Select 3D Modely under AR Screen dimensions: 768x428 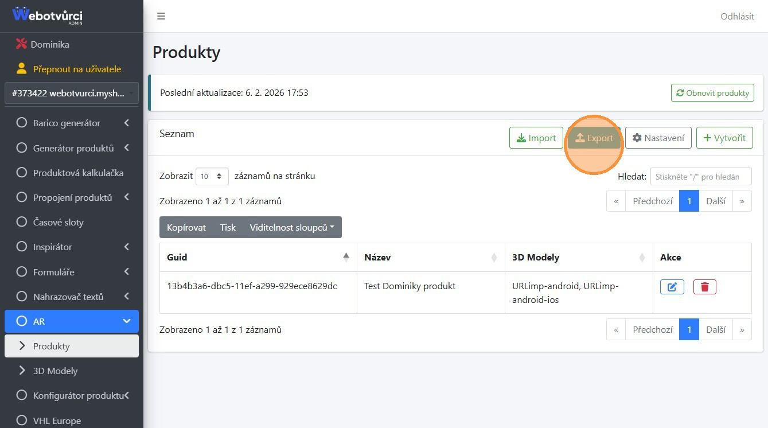(72, 371)
